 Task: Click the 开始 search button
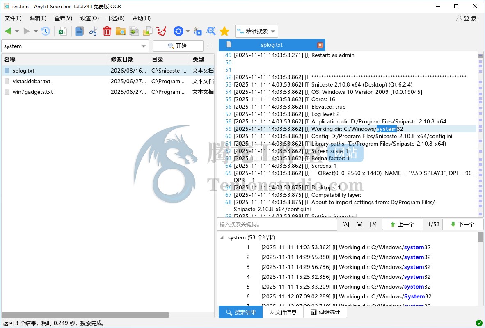click(x=178, y=46)
